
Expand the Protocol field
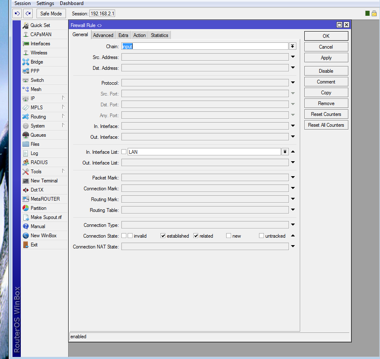pos(293,83)
